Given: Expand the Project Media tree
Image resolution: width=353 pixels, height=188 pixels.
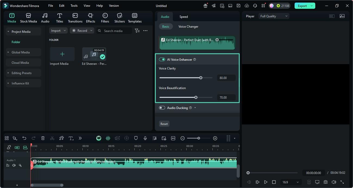Looking at the screenshot, I should 8,32.
